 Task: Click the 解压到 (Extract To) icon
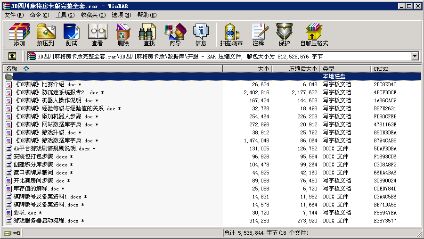[x=45, y=35]
